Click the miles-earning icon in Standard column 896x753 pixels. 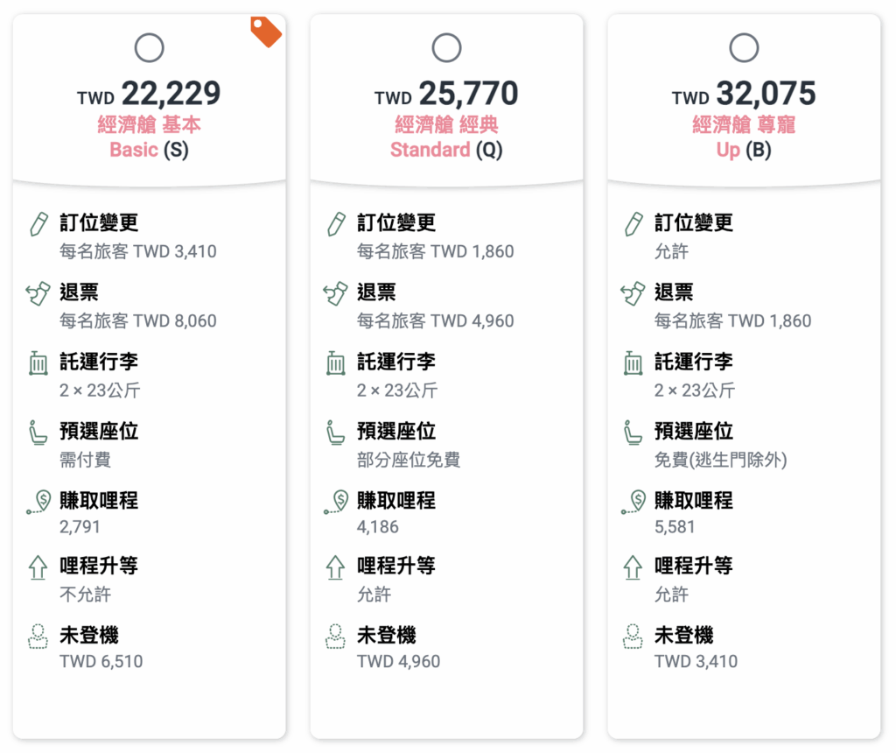[x=335, y=501]
